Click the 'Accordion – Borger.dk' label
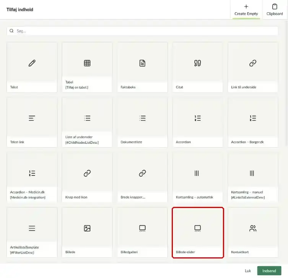Screen dimensions: 288x278 [x=247, y=142]
